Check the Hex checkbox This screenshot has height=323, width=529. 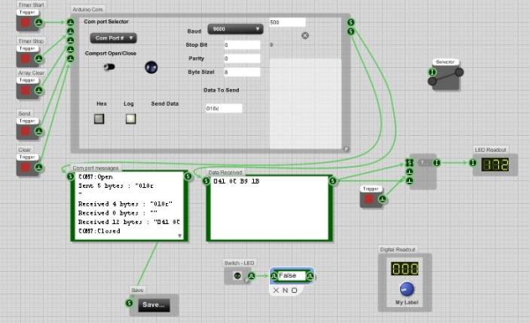point(99,118)
